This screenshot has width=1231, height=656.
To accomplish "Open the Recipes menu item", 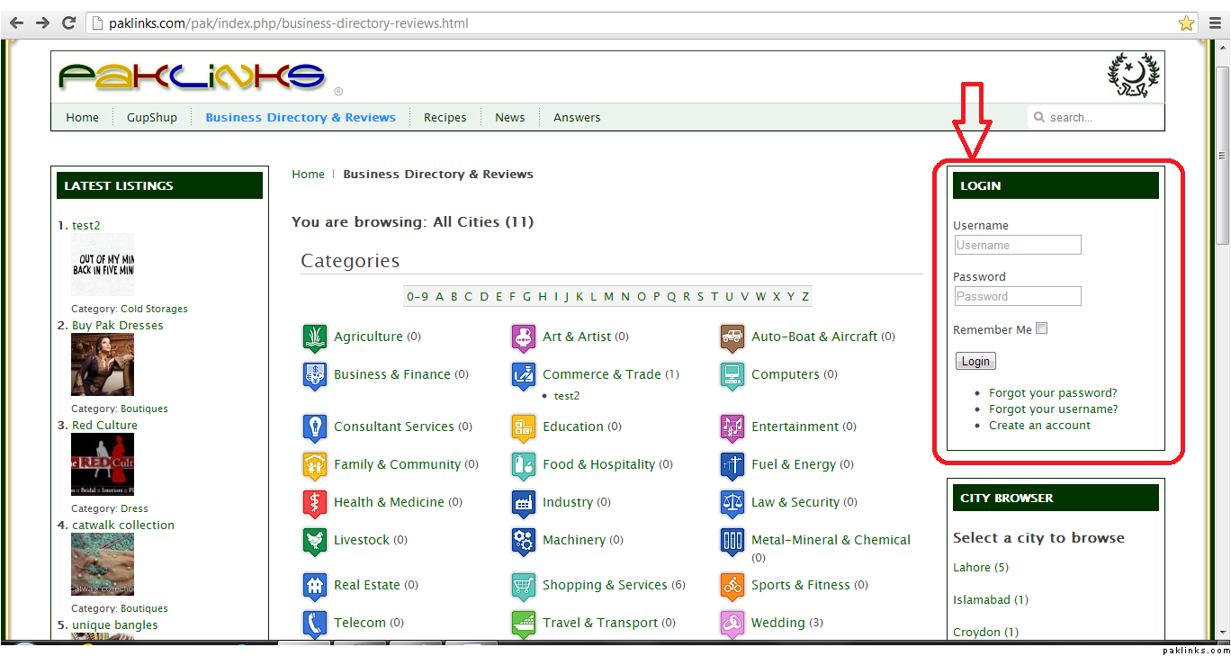I will pyautogui.click(x=445, y=118).
